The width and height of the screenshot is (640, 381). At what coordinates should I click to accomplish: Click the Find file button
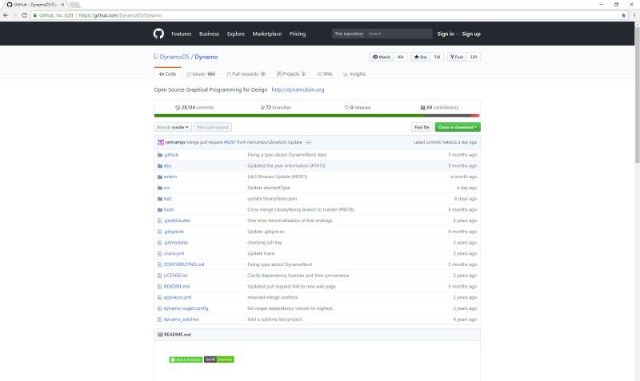click(x=422, y=127)
